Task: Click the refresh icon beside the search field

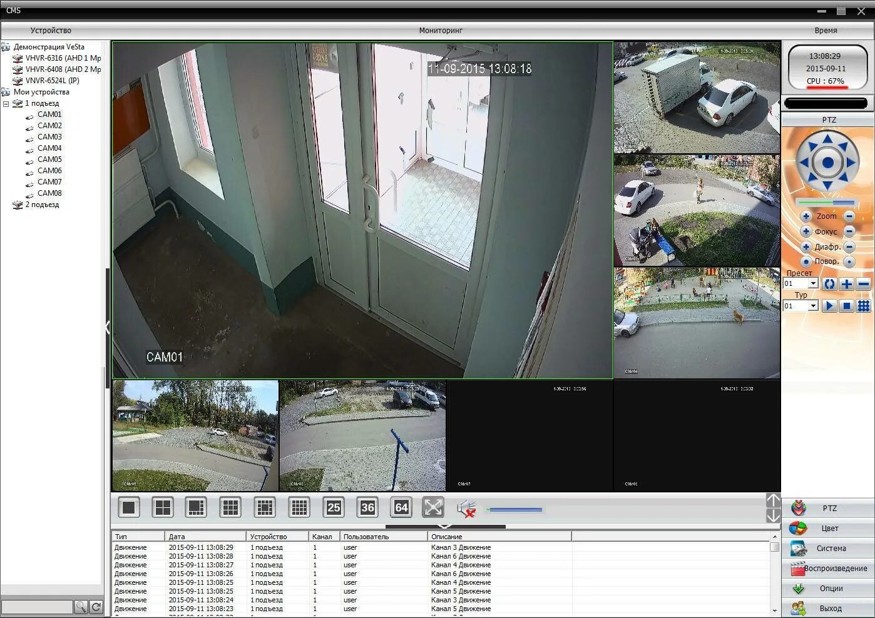Action: [x=96, y=607]
